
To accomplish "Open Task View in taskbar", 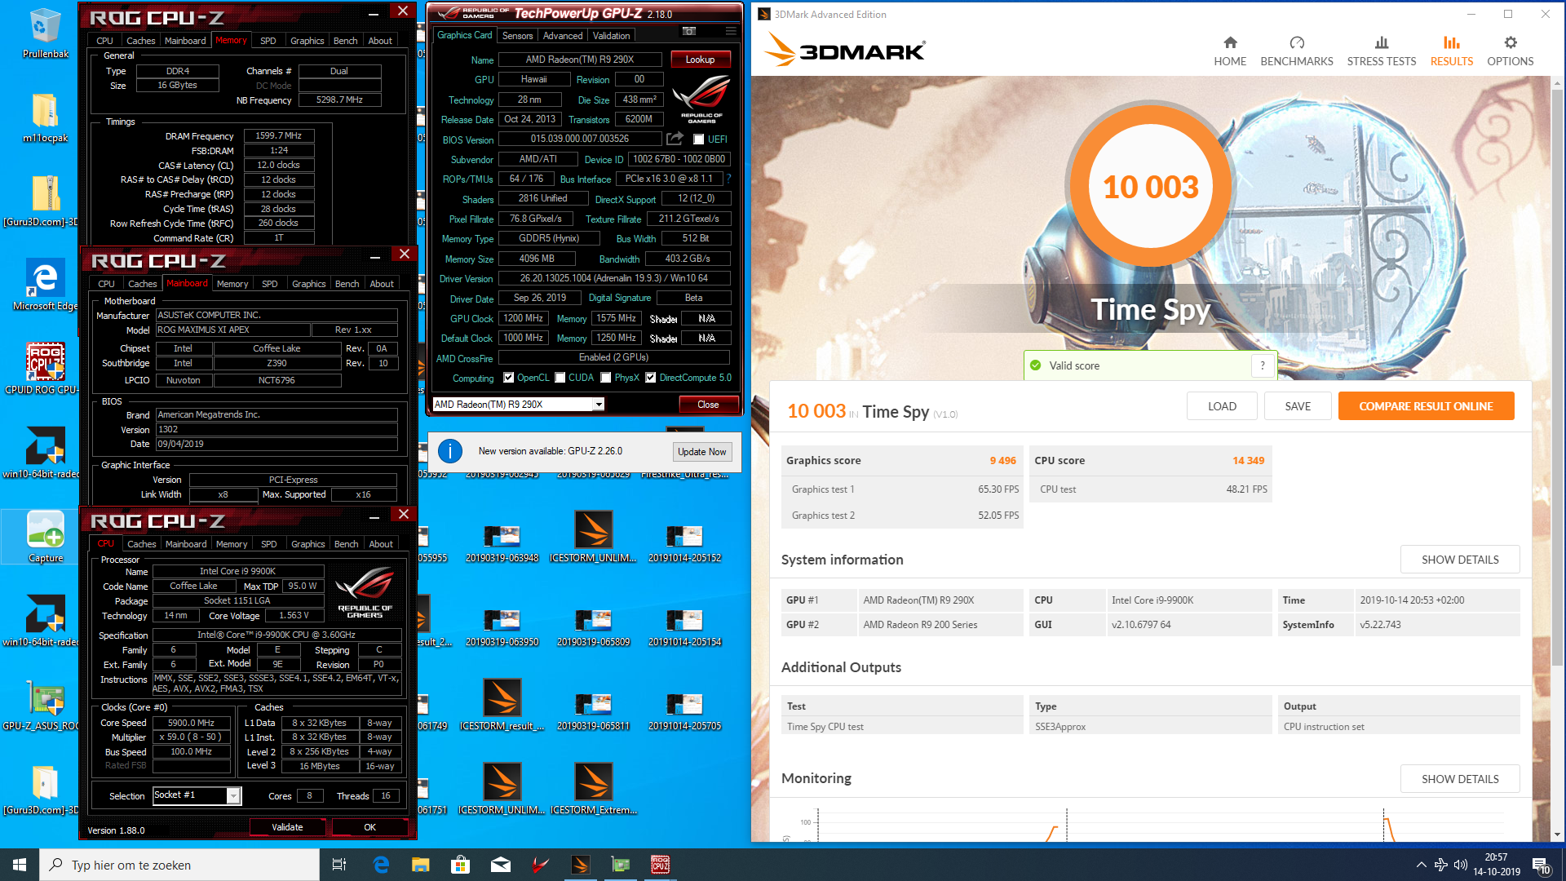I will (x=339, y=865).
